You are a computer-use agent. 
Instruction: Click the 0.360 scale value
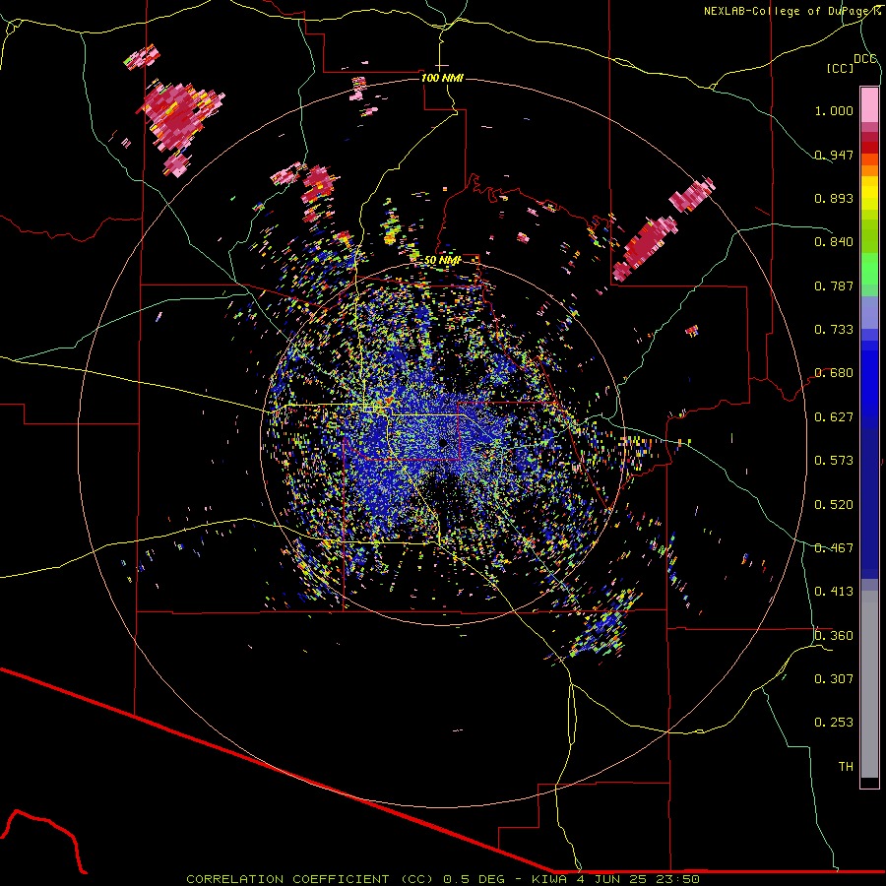[x=834, y=636]
